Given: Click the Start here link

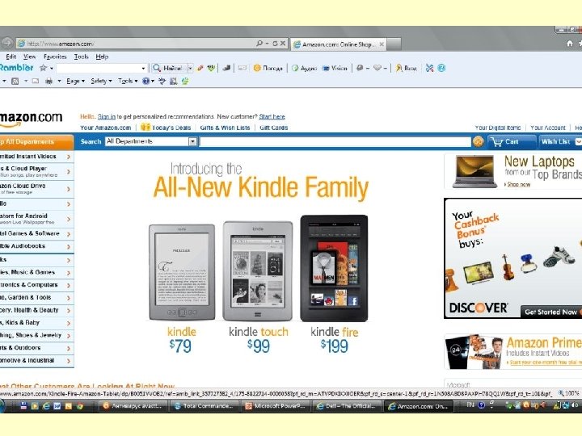Looking at the screenshot, I should pyautogui.click(x=272, y=116).
